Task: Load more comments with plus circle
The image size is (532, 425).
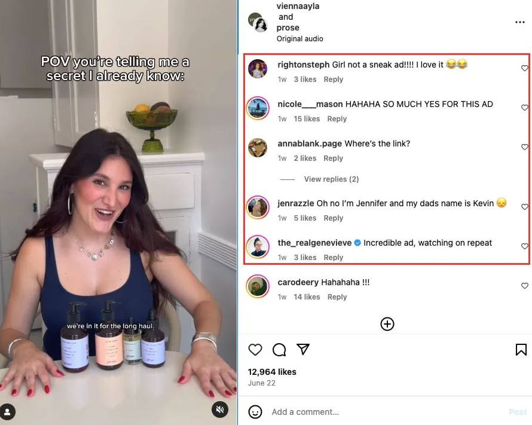Action: pyautogui.click(x=387, y=324)
